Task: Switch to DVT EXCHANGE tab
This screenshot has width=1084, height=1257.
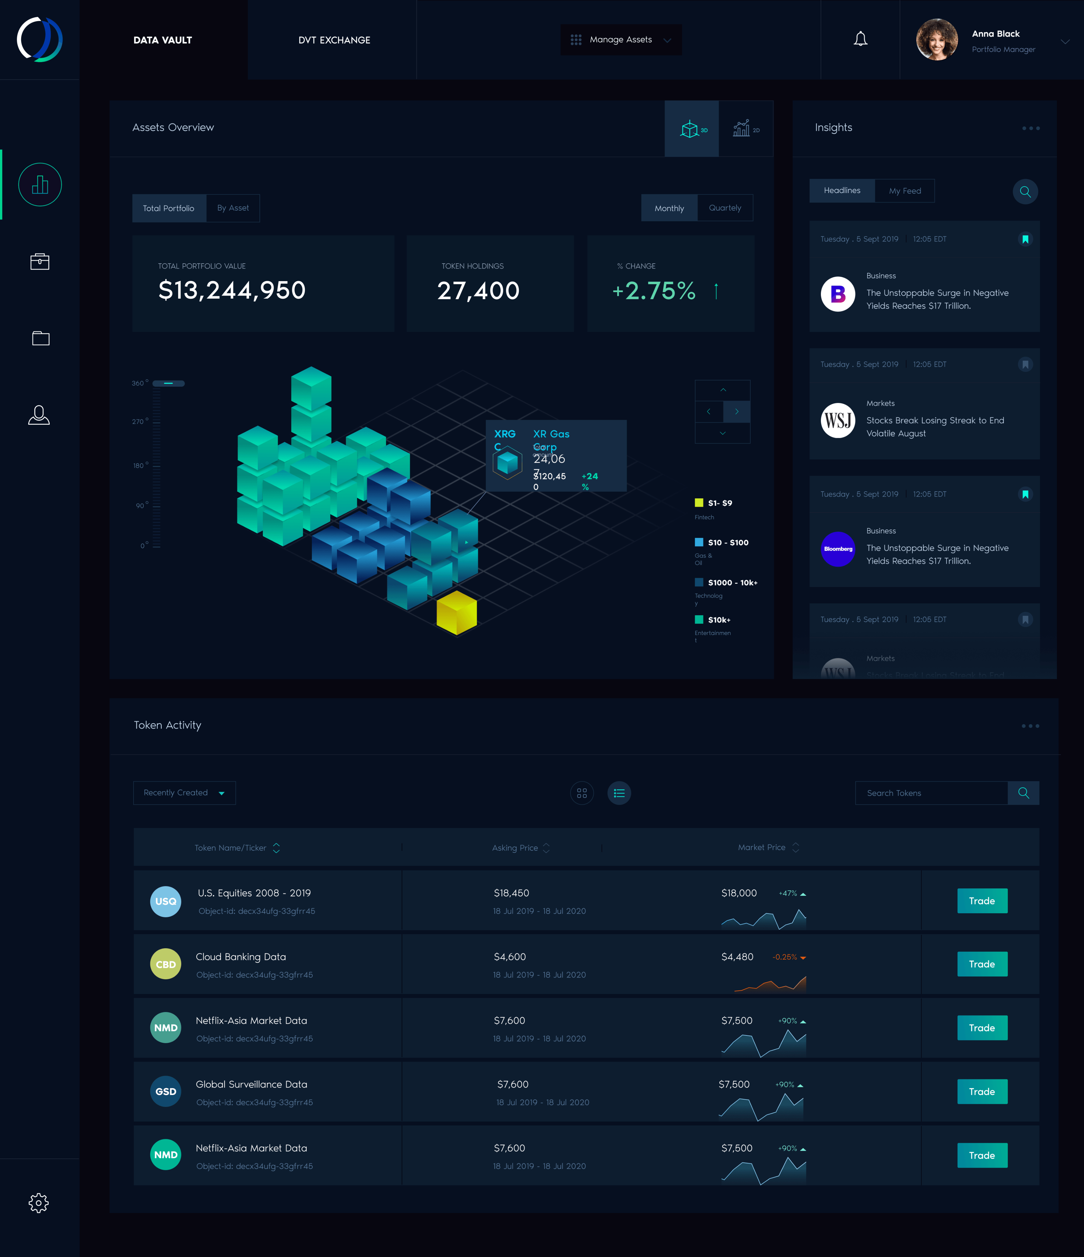Action: [334, 40]
